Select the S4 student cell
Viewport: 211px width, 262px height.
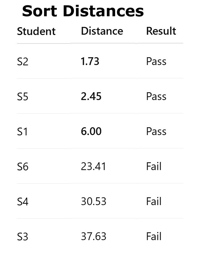(x=23, y=202)
